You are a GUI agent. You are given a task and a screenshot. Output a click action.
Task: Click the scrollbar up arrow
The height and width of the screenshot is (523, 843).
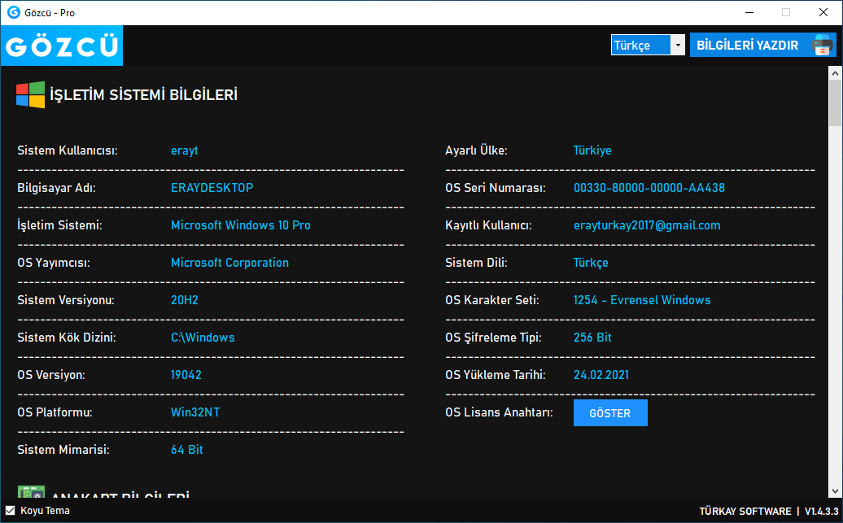[835, 72]
